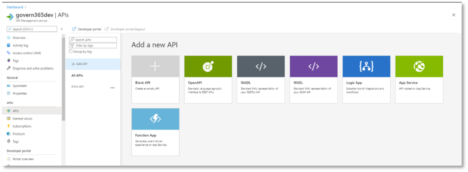
Task: Click the Overview cloud icon in sidebar
Action: point(9,38)
